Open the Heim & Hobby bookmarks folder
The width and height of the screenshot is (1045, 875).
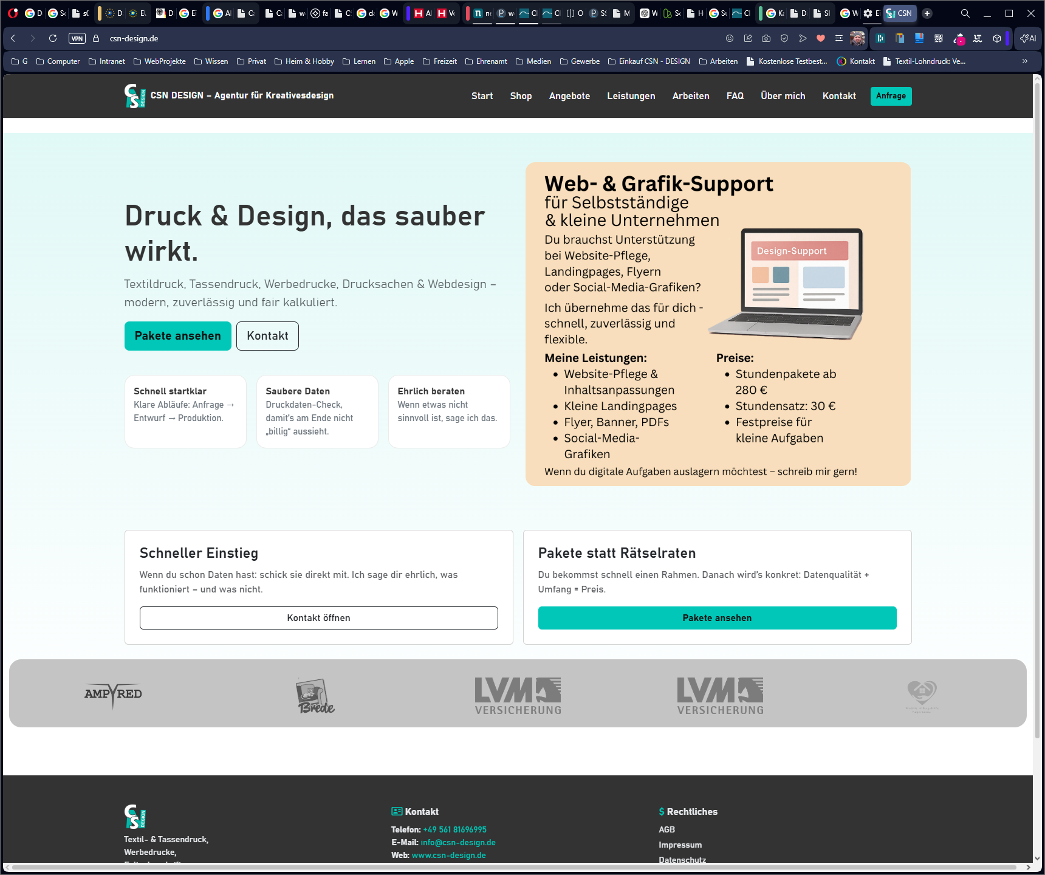304,61
